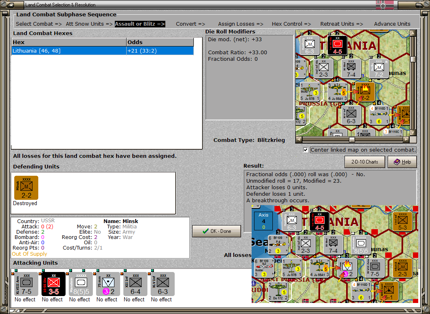Open the Help button
The height and width of the screenshot is (314, 430).
tap(402, 162)
